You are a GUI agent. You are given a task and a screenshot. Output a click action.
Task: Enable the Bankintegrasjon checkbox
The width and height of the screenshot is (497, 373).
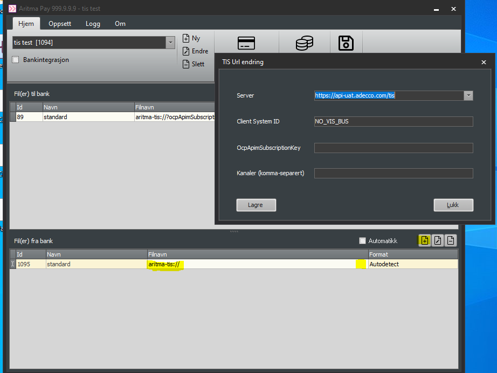[x=16, y=60]
